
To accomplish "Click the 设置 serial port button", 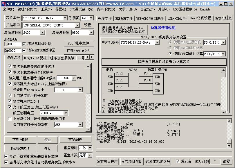I will 87,25.
